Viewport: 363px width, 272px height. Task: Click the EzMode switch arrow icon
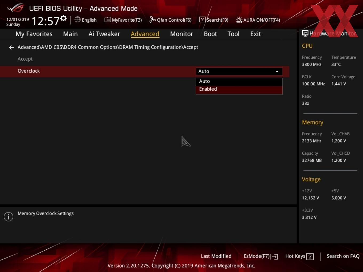tap(275, 257)
